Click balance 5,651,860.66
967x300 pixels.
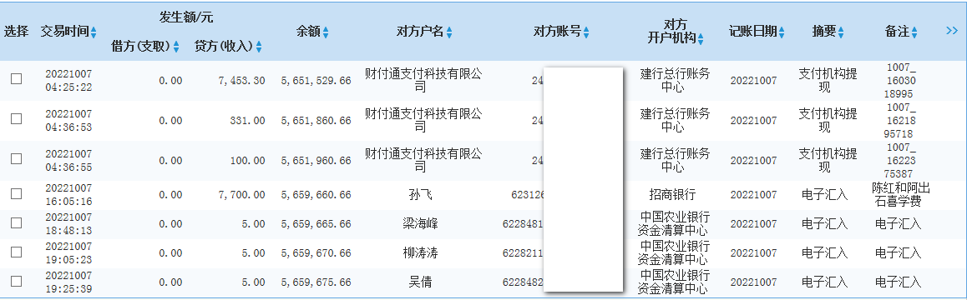316,121
